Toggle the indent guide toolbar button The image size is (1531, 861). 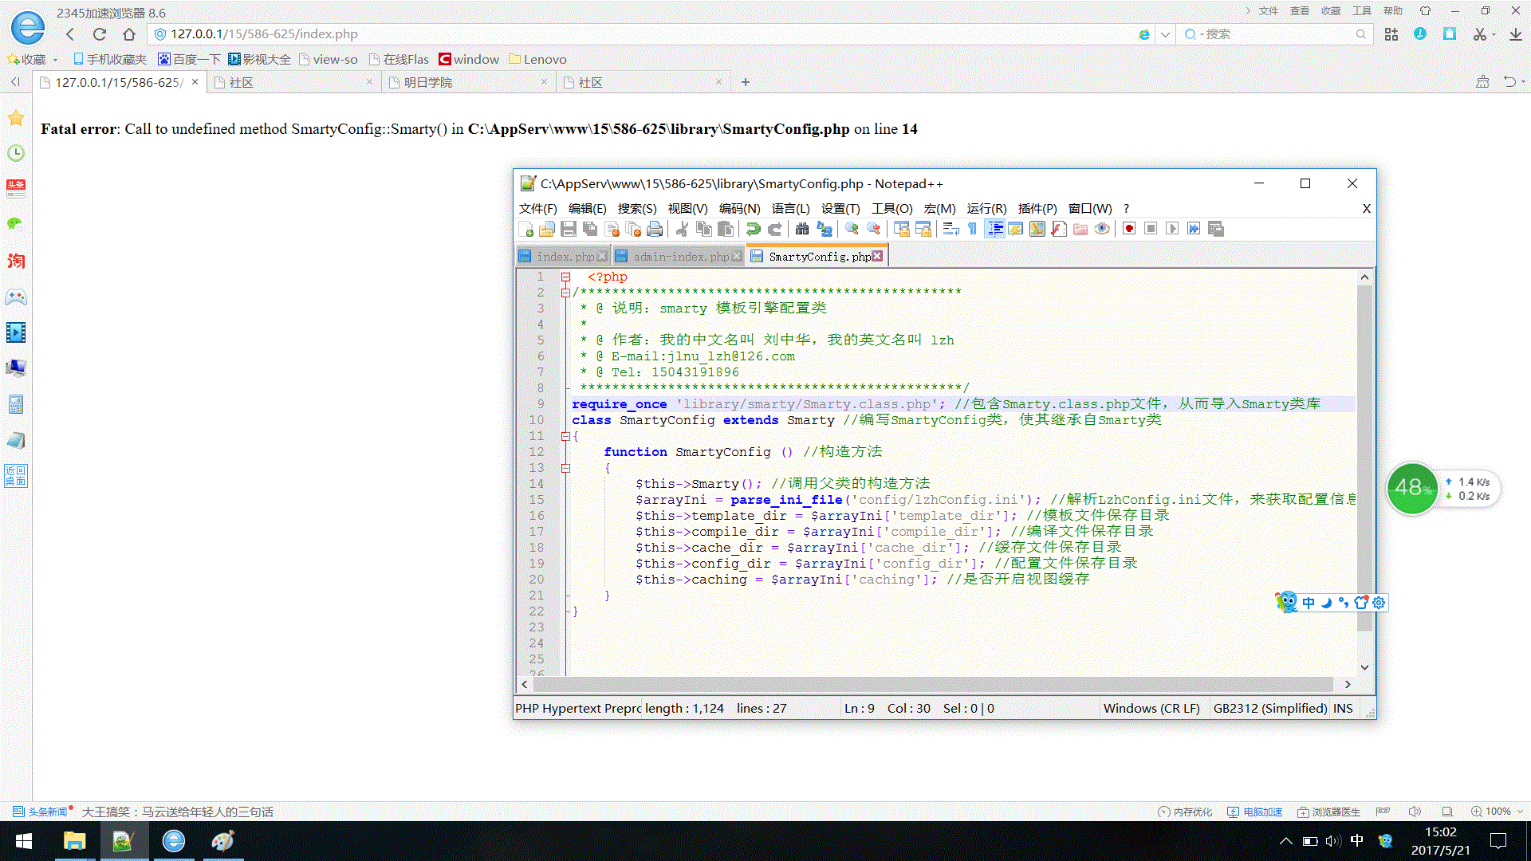click(x=994, y=230)
